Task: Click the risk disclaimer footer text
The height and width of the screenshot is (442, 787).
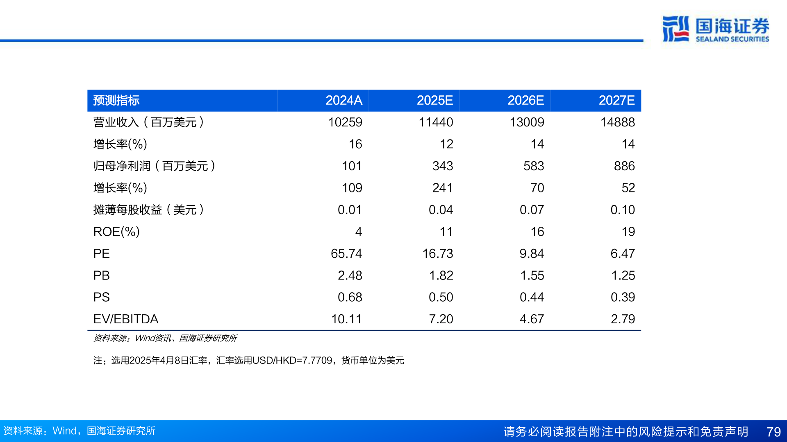Action: pyautogui.click(x=626, y=431)
